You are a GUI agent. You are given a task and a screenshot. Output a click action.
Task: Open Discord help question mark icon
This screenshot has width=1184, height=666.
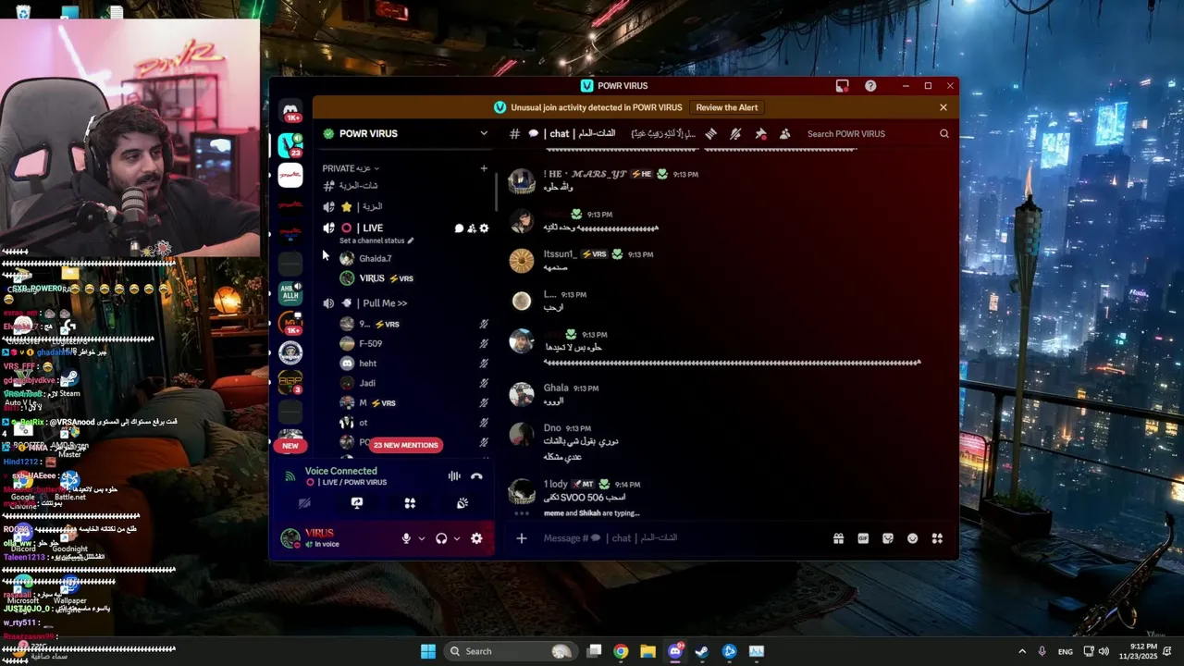pyautogui.click(x=870, y=86)
